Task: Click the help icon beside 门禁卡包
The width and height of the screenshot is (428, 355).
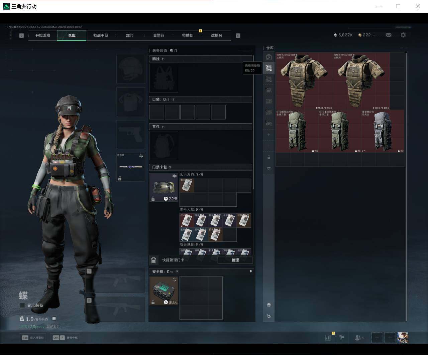Action: (x=170, y=167)
